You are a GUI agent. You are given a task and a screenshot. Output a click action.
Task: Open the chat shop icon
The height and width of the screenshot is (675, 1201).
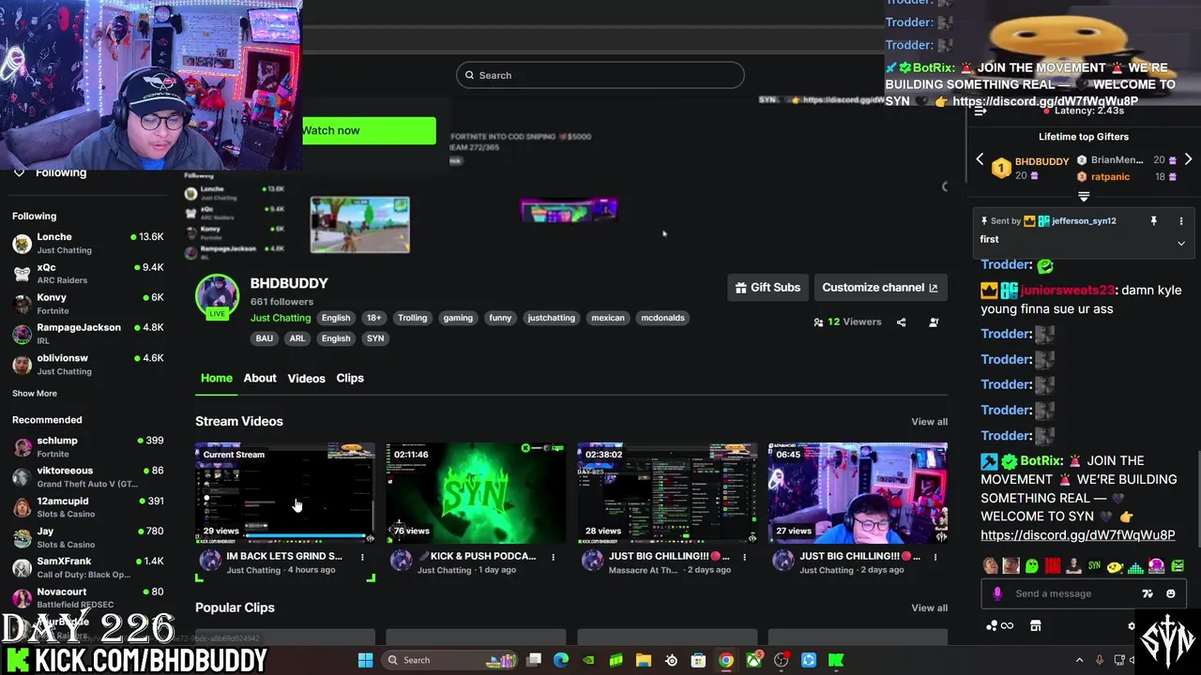point(1036,626)
